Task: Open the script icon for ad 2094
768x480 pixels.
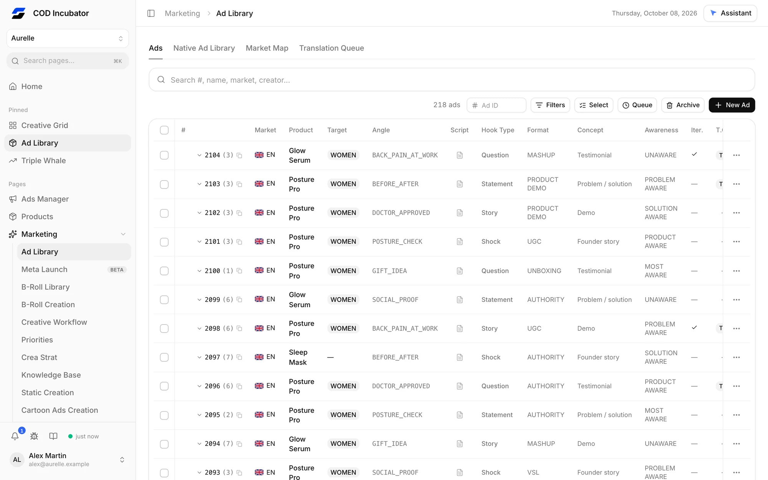Action: point(460,444)
